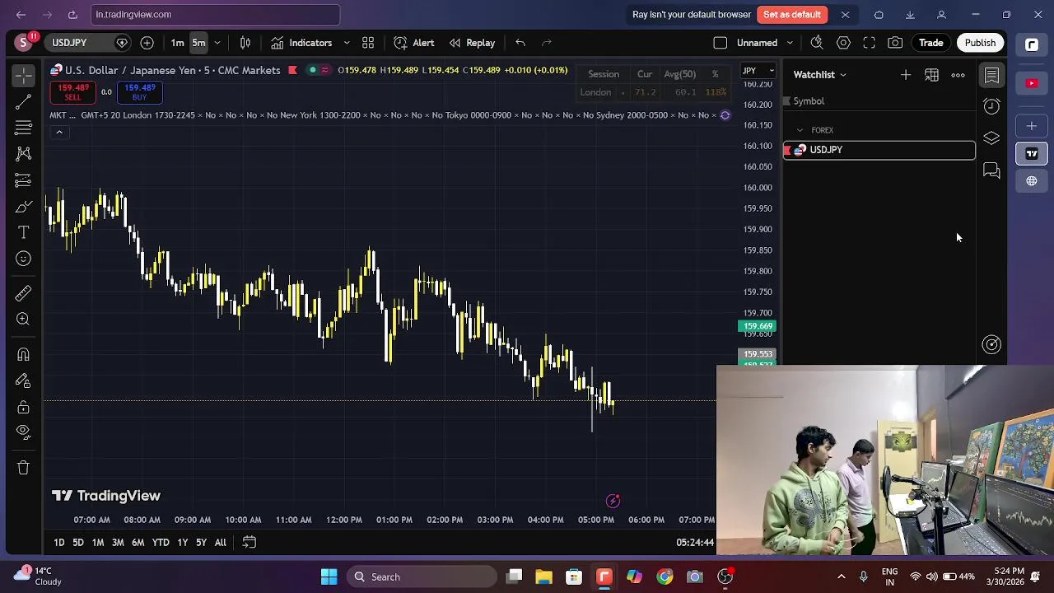Open the Windows Start menu

[x=329, y=577]
